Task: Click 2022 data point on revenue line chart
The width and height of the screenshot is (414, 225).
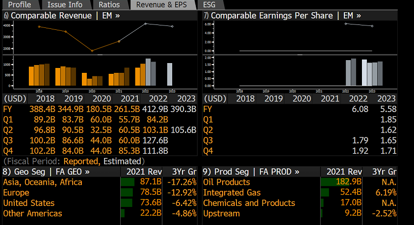Action: (x=146, y=23)
